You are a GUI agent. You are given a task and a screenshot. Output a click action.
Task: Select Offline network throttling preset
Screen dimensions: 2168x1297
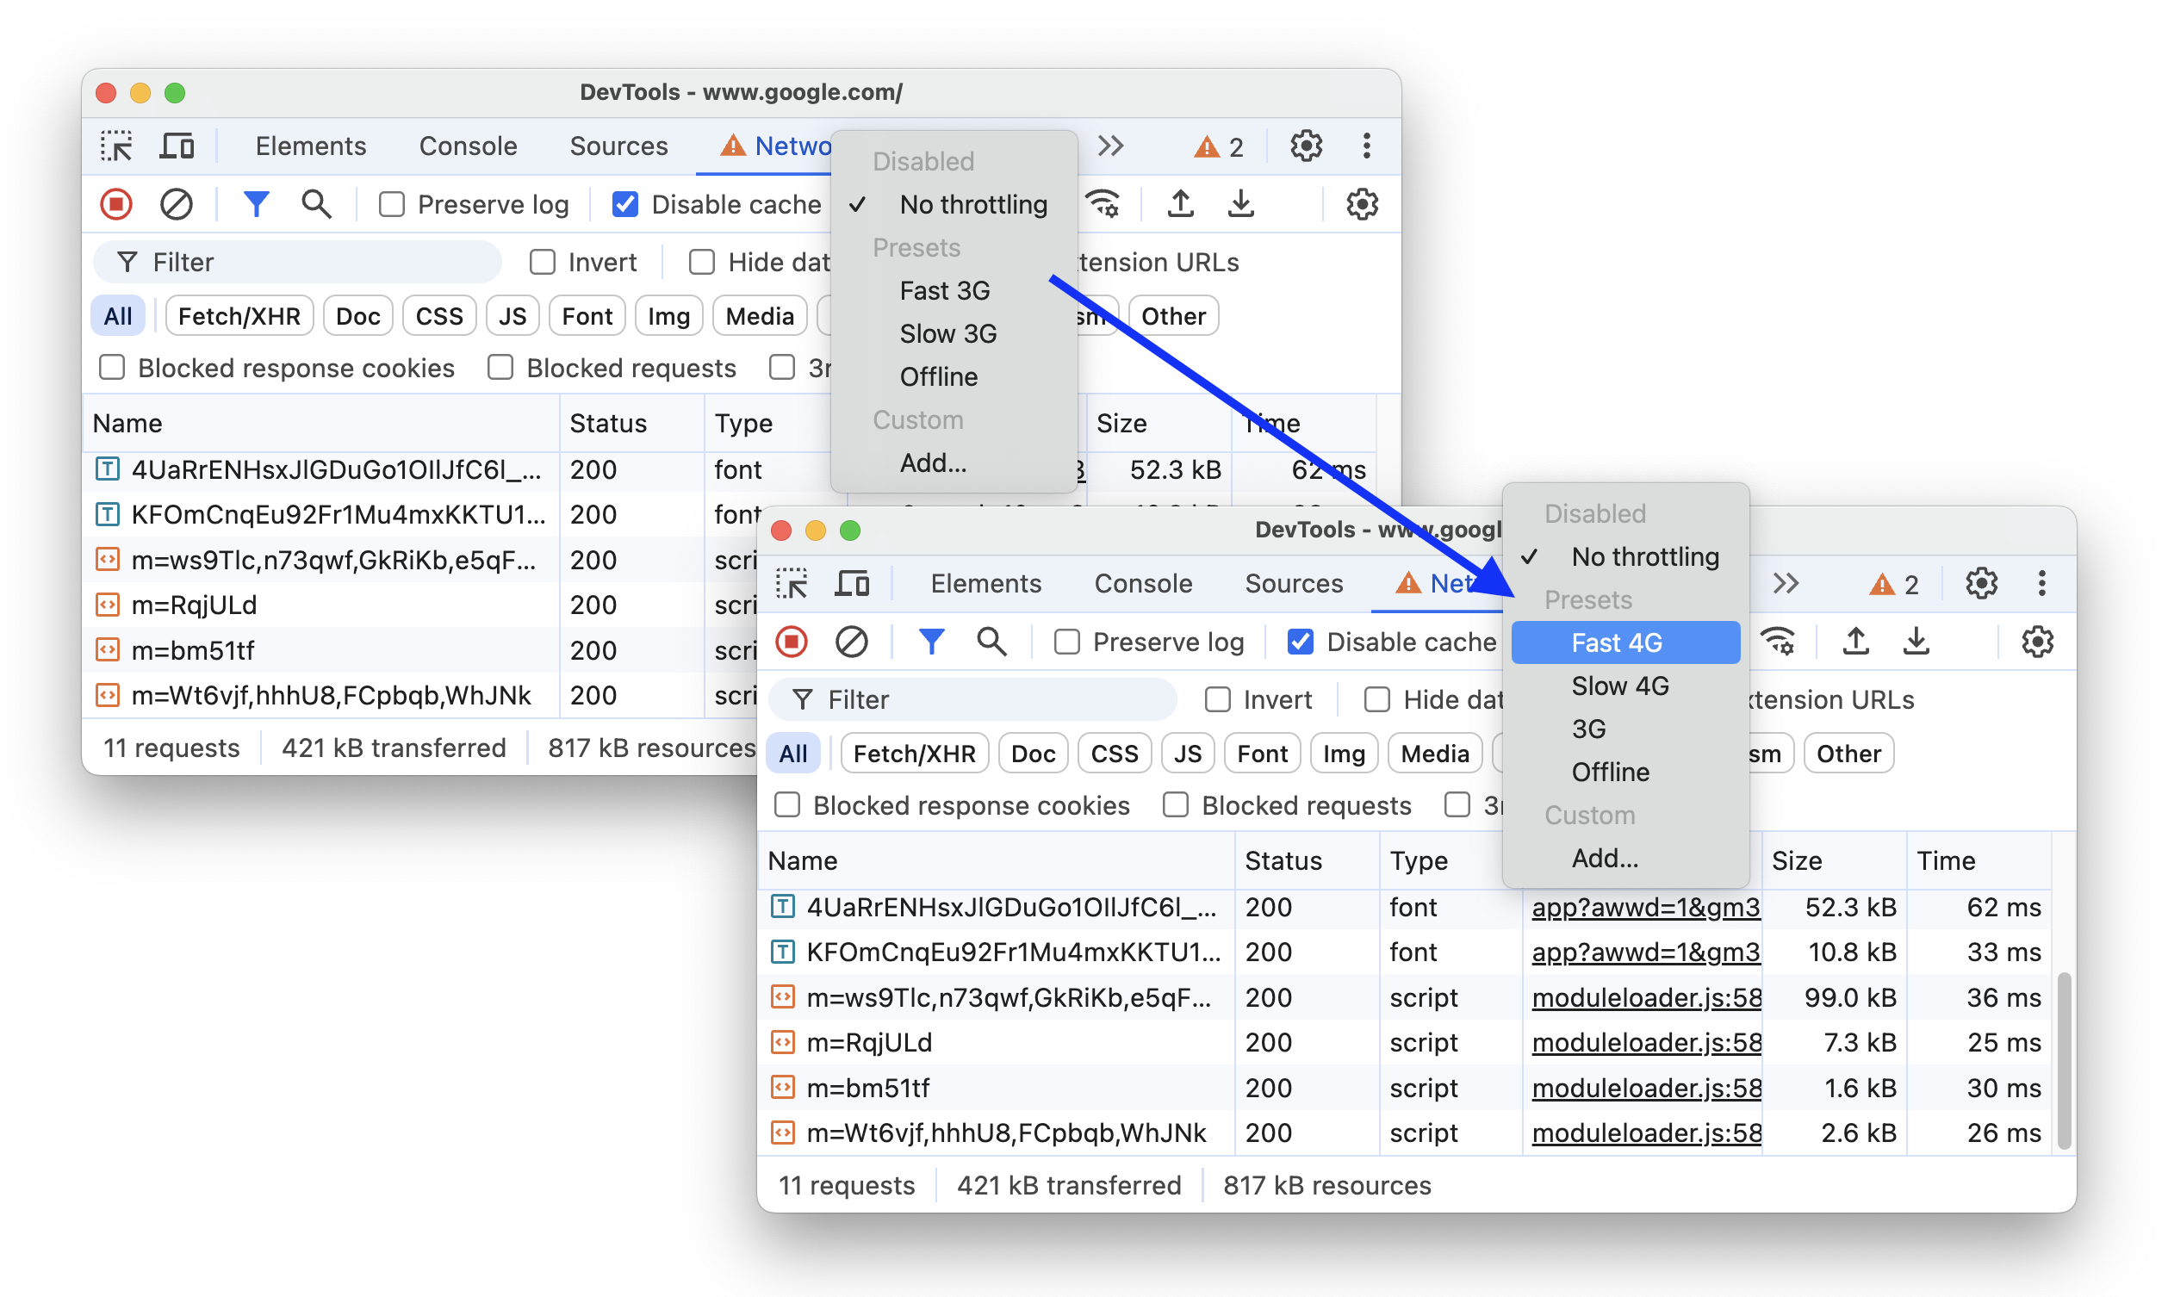point(1612,772)
